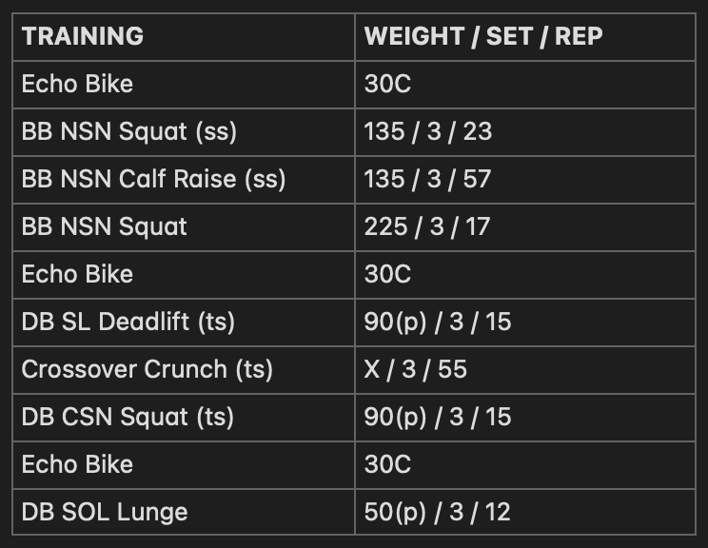708x548 pixels.
Task: Select the 225 / 3 / 17 cell
Action: click(x=525, y=227)
